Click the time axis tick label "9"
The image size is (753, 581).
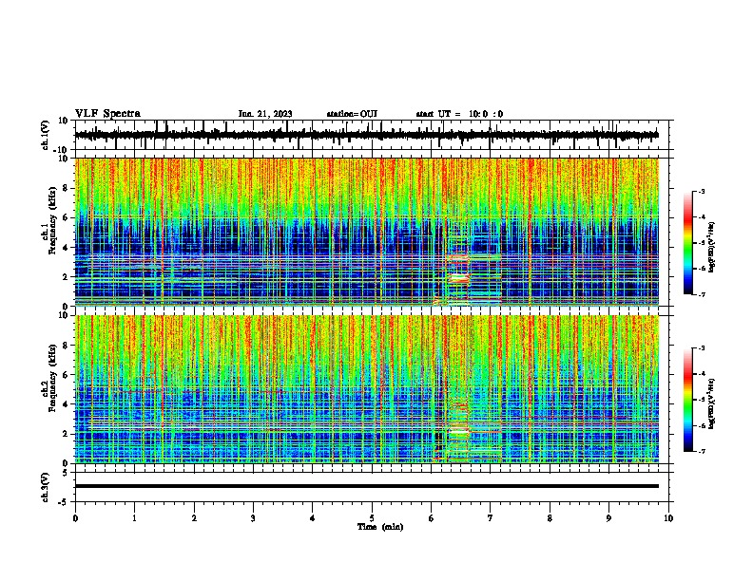608,518
